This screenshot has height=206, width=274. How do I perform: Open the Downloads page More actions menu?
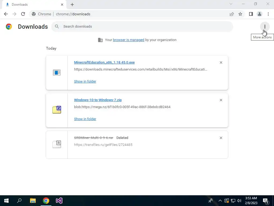coord(265,27)
